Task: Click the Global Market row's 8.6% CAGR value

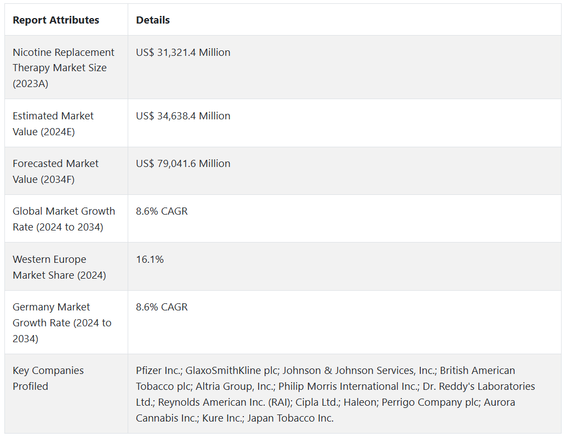Action: pos(162,211)
